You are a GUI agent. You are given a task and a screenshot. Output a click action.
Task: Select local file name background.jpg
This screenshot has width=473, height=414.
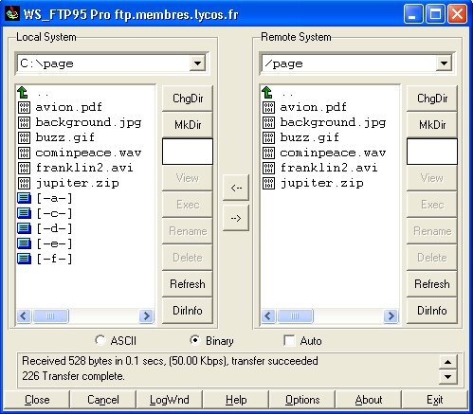coord(88,123)
